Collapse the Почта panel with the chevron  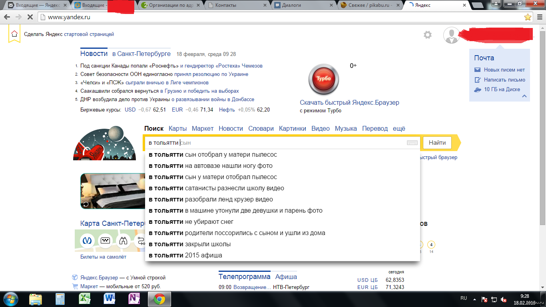(x=524, y=96)
